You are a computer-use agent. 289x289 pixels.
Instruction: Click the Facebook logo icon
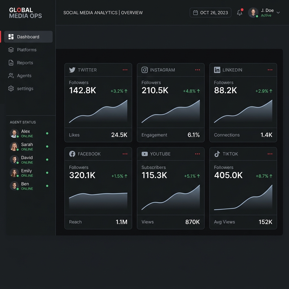click(x=72, y=154)
